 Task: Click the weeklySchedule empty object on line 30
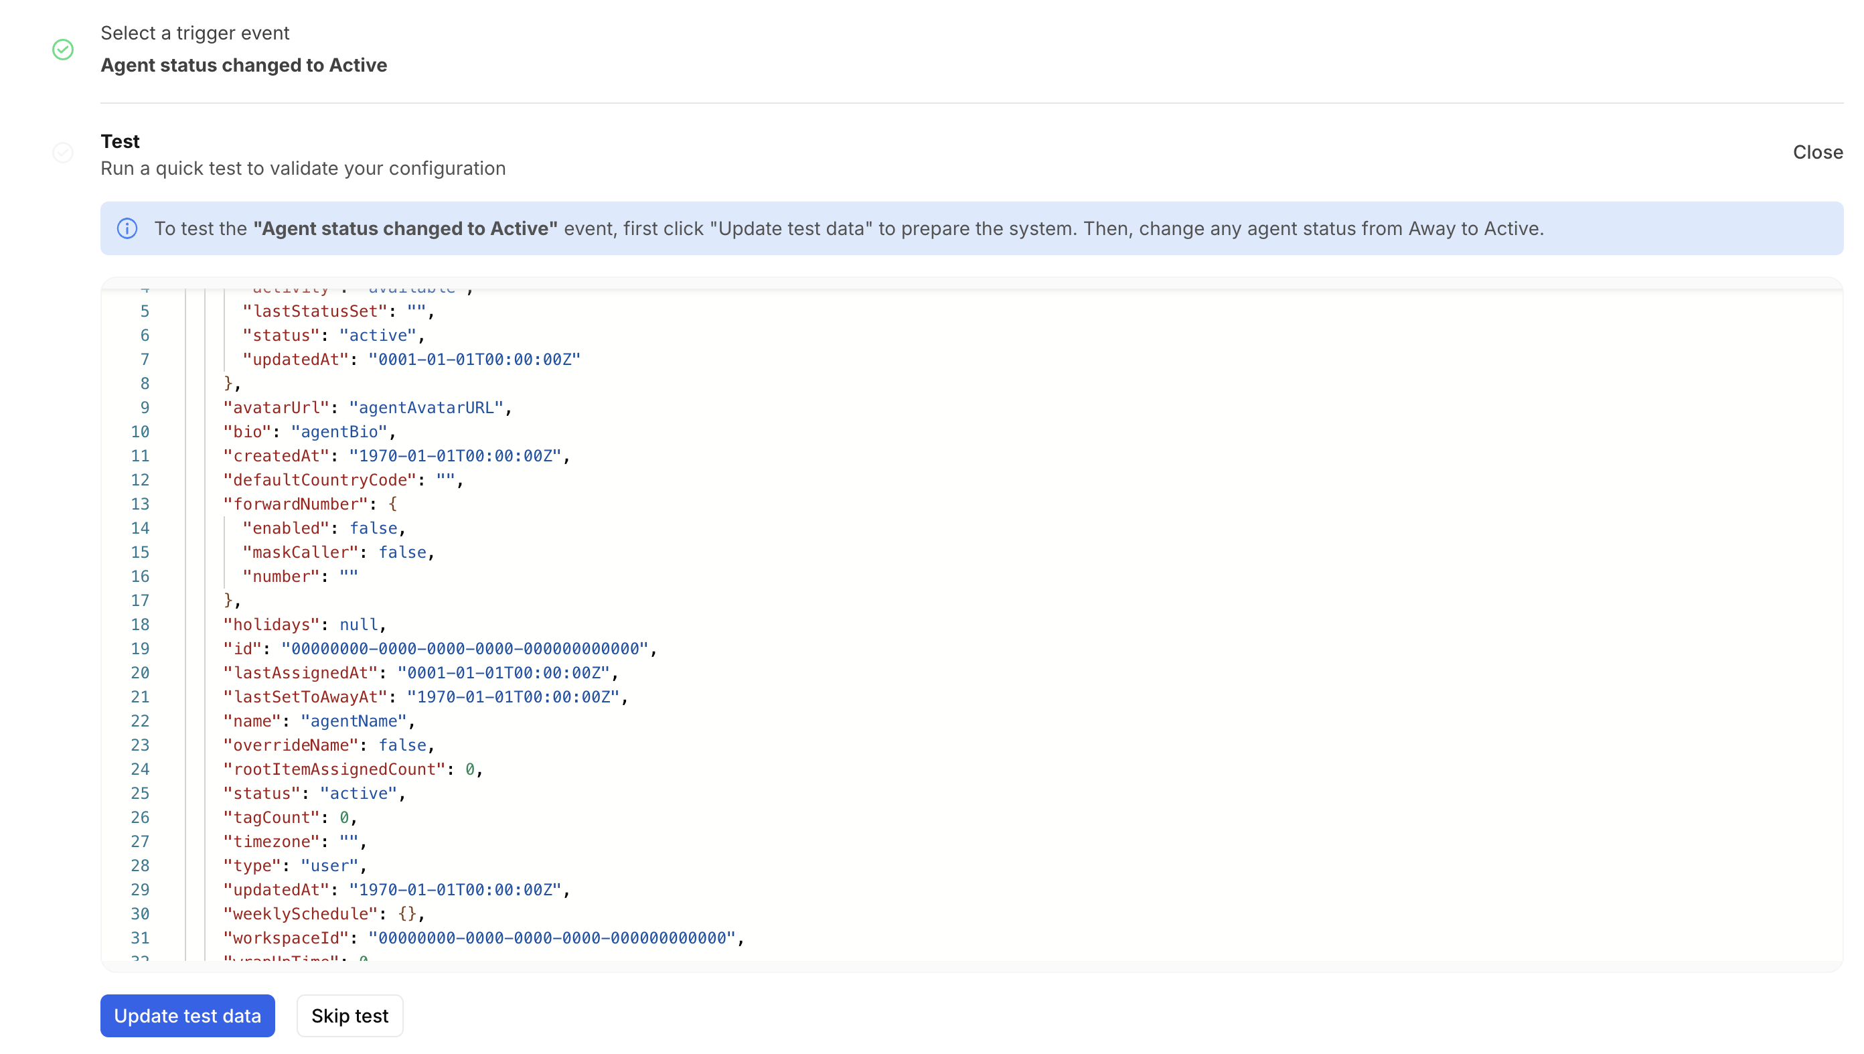click(x=406, y=913)
